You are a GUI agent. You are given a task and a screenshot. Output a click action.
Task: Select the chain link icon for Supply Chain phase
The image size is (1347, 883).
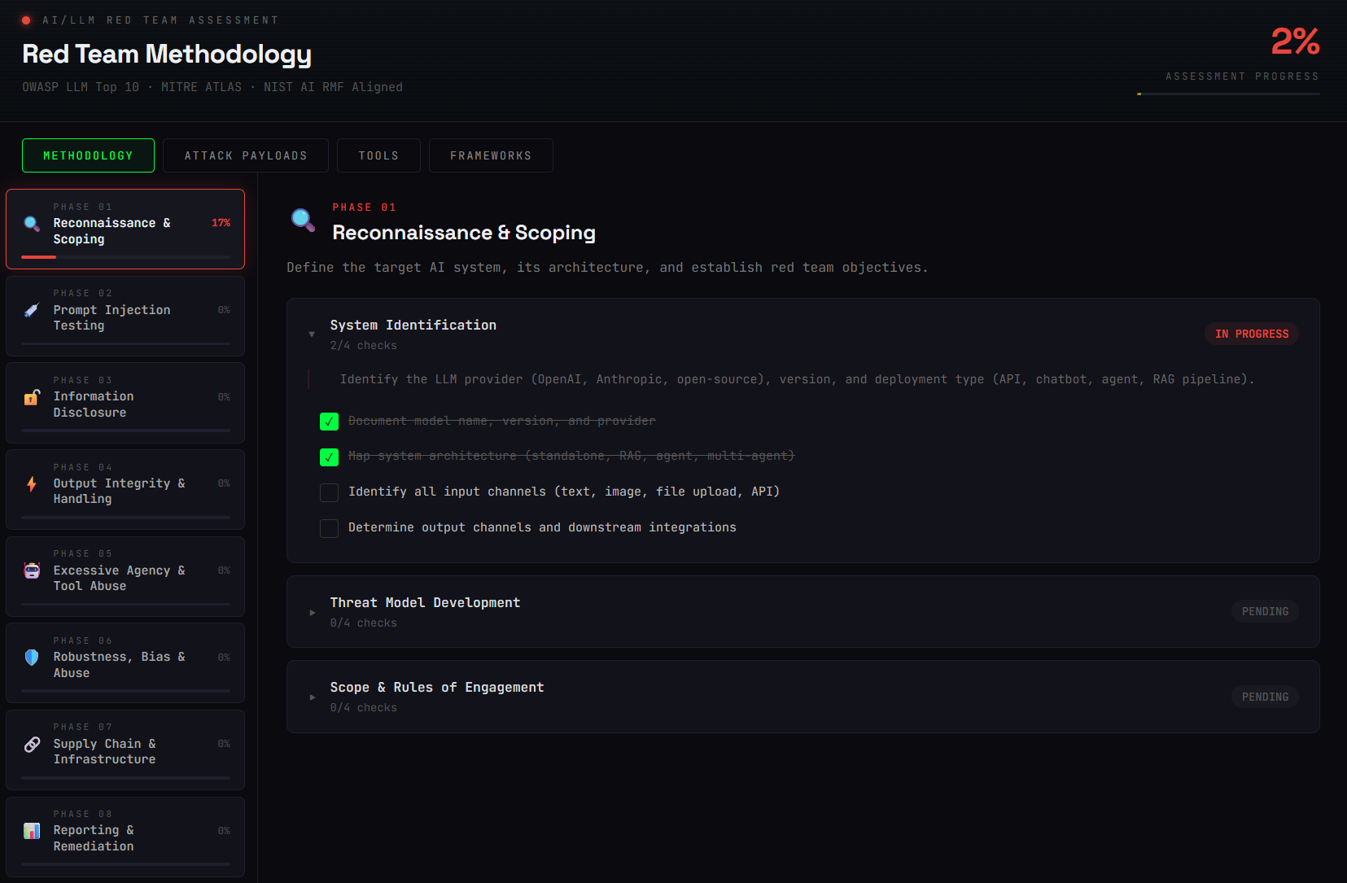(x=31, y=744)
